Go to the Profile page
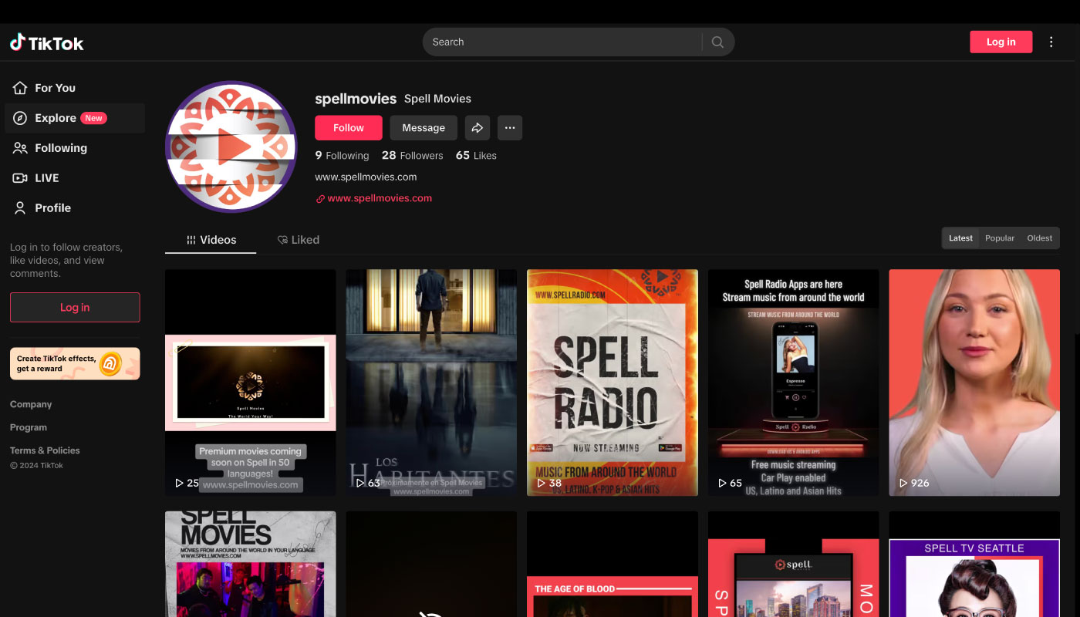The width and height of the screenshot is (1080, 617). [75, 208]
